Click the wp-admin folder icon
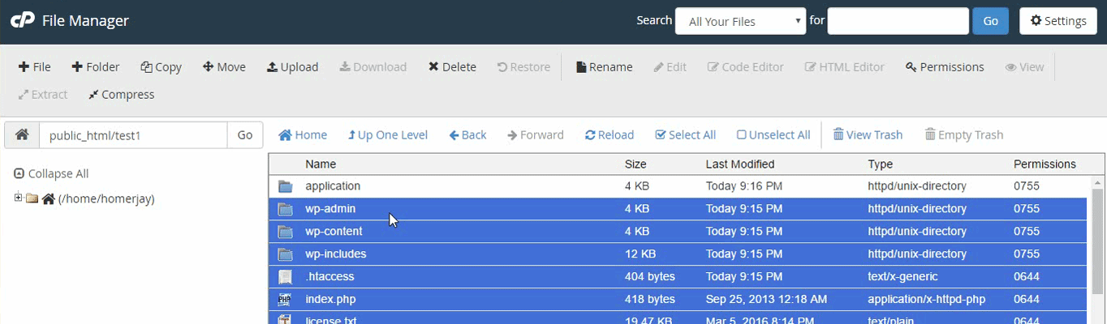The width and height of the screenshot is (1107, 324). [285, 209]
